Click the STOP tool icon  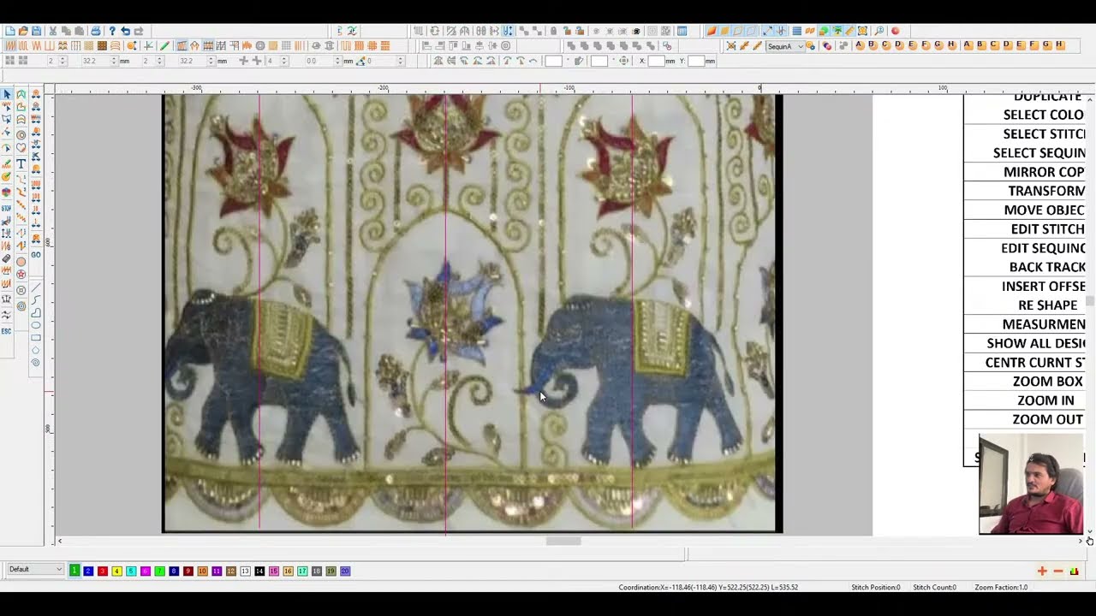[7, 208]
